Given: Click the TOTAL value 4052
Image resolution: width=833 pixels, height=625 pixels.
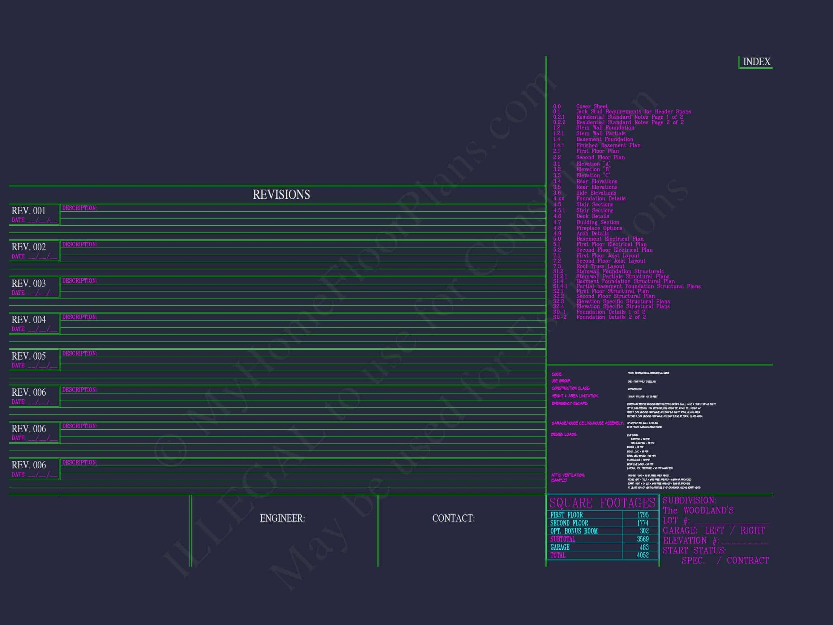Looking at the screenshot, I should 642,555.
